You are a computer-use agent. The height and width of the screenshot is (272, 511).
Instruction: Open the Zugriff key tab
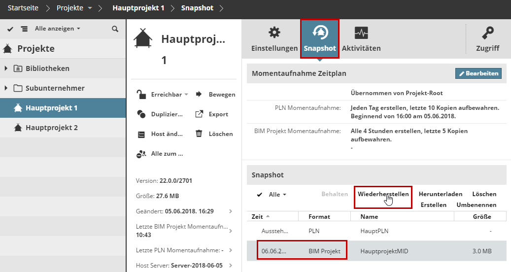click(x=487, y=39)
